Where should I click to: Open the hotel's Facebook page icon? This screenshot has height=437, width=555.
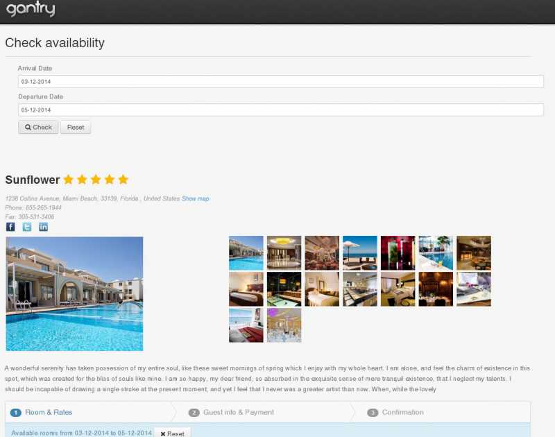(x=10, y=227)
